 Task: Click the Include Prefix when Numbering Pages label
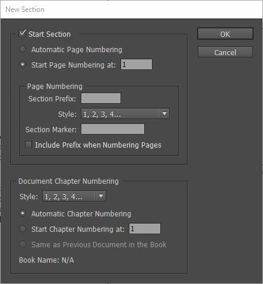(98, 145)
